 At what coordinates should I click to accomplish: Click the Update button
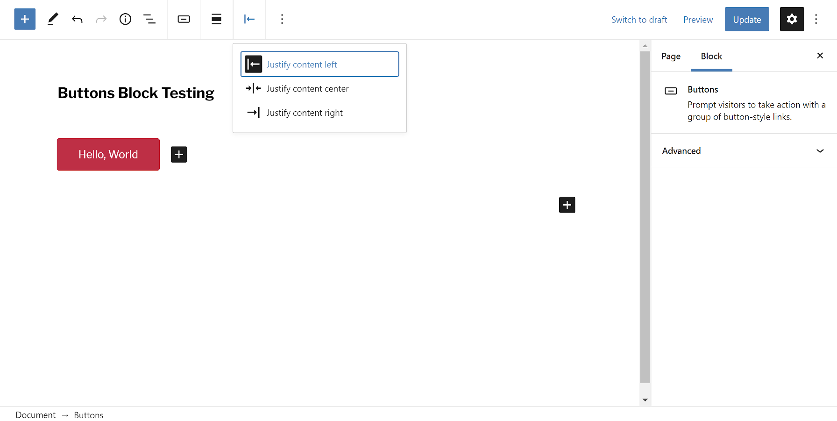tap(746, 19)
